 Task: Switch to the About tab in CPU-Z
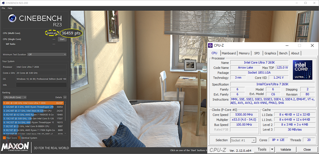tap(295, 53)
